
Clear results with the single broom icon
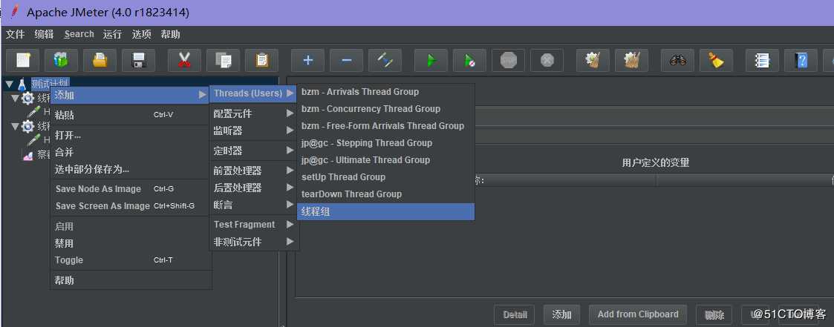(593, 60)
